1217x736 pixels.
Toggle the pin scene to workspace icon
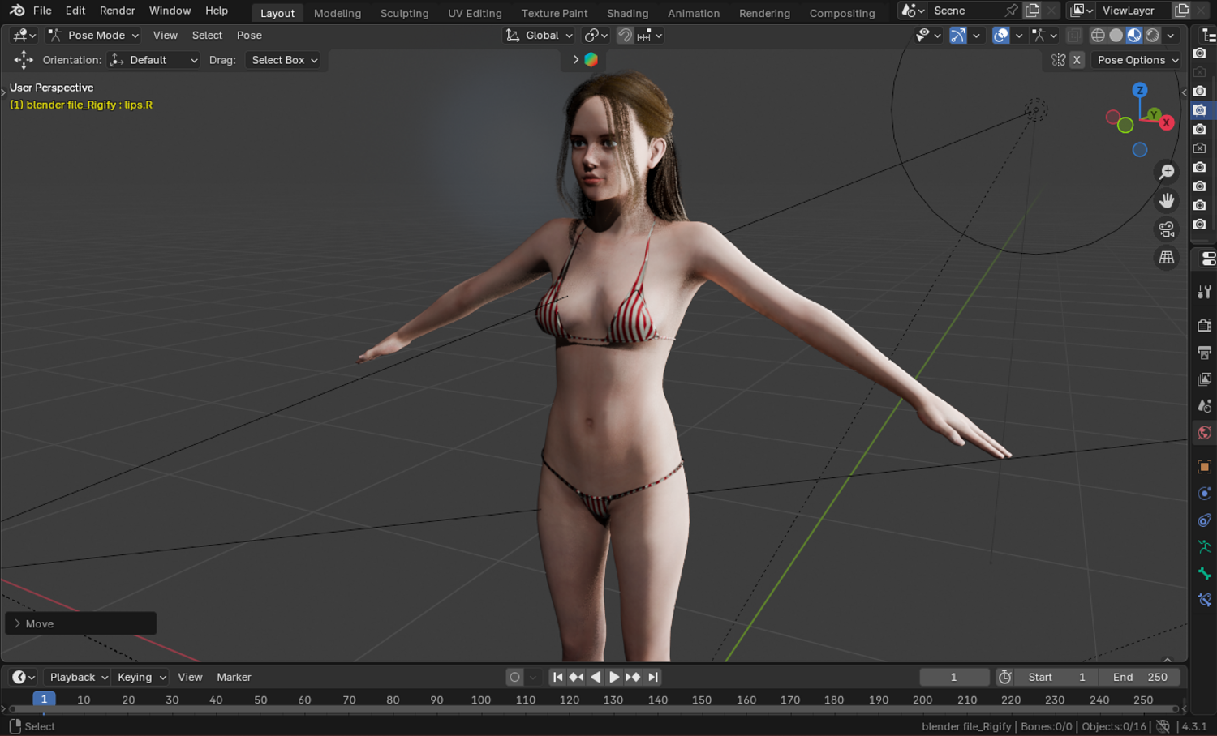pyautogui.click(x=1011, y=11)
